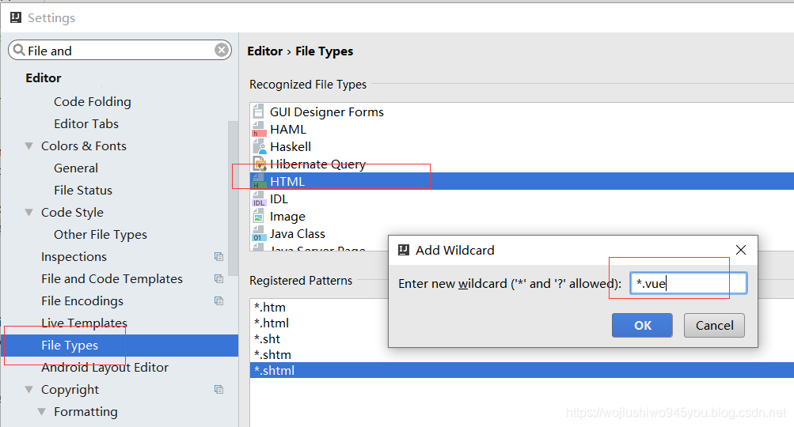Select General under Colors & Fonts
The width and height of the screenshot is (794, 427).
(x=76, y=168)
